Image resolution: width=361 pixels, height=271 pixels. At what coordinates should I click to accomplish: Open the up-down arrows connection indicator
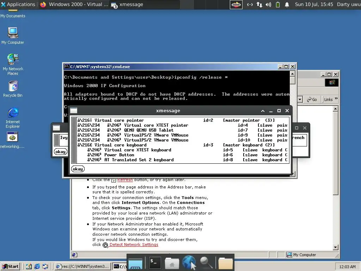click(x=259, y=4)
